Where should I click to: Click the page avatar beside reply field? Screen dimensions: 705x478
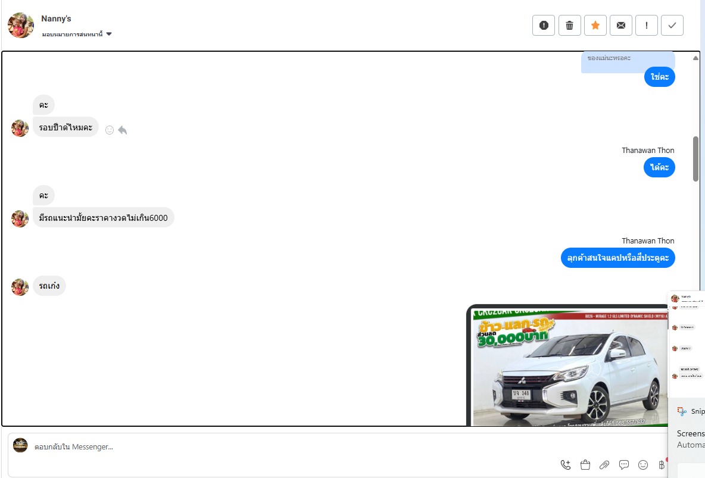(20, 445)
